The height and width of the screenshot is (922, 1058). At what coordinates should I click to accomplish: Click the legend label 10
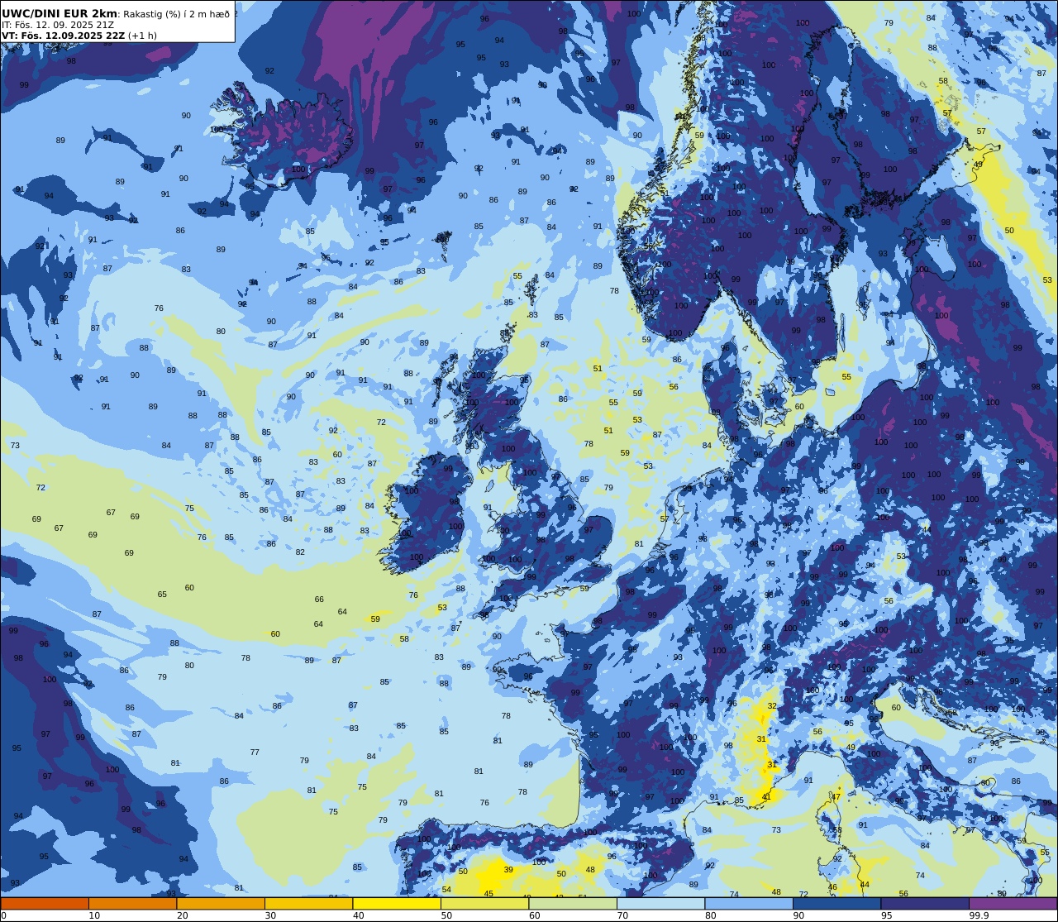pyautogui.click(x=94, y=915)
